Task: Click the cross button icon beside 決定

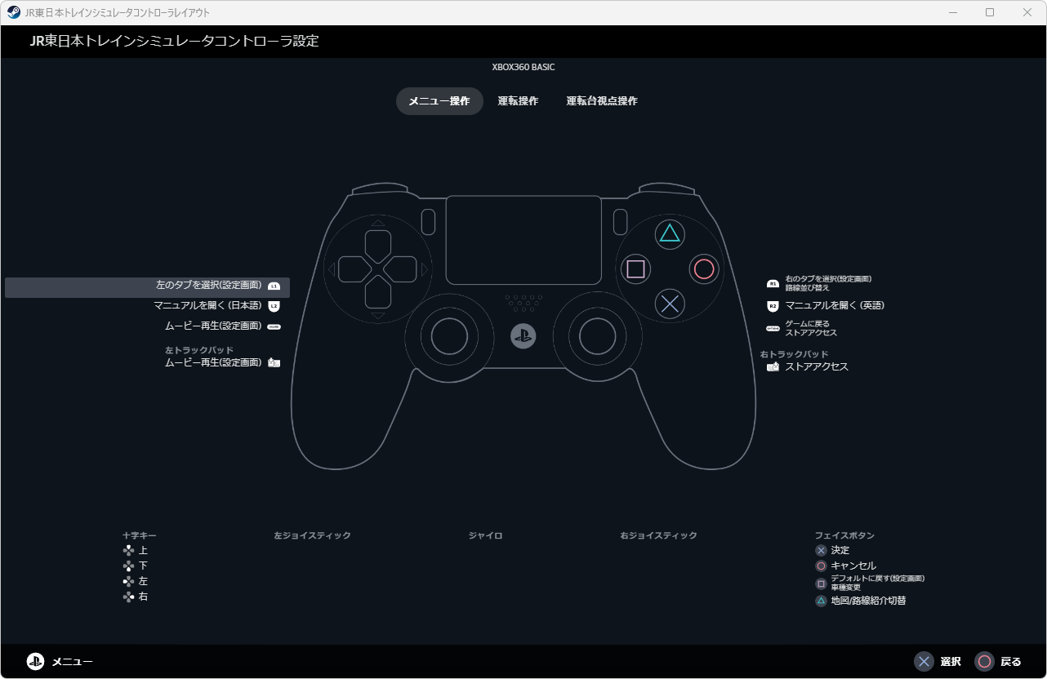Action: pos(820,550)
